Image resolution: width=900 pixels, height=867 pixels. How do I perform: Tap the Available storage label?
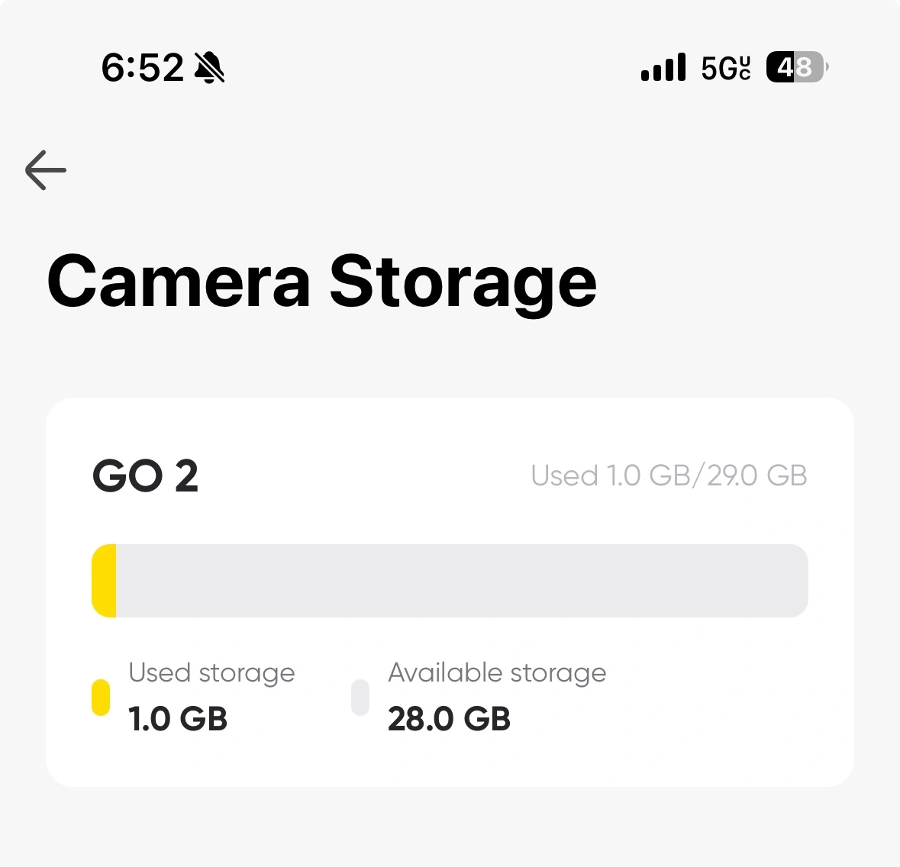click(497, 672)
